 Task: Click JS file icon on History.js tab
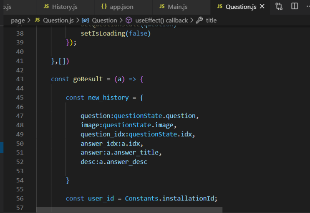coord(46,7)
